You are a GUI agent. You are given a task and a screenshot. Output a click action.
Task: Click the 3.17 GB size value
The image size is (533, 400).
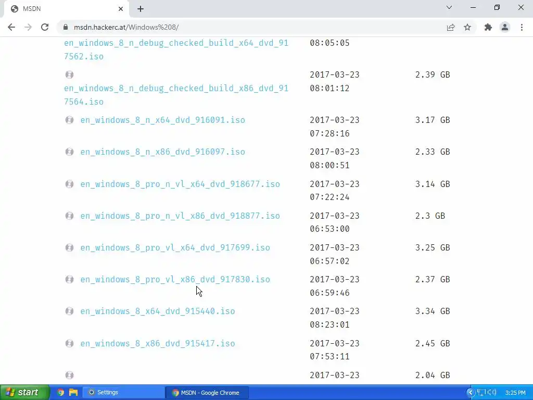click(x=433, y=120)
